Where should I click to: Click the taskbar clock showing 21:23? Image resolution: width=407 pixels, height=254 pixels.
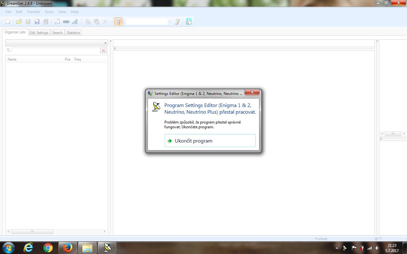[x=392, y=248]
